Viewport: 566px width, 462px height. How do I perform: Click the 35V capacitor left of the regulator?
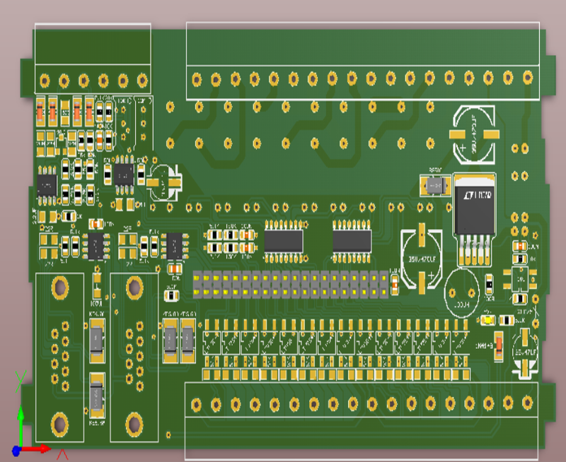click(x=422, y=258)
